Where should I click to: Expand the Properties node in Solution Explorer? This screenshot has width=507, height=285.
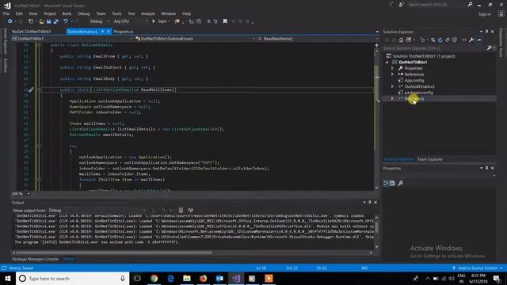pos(393,68)
